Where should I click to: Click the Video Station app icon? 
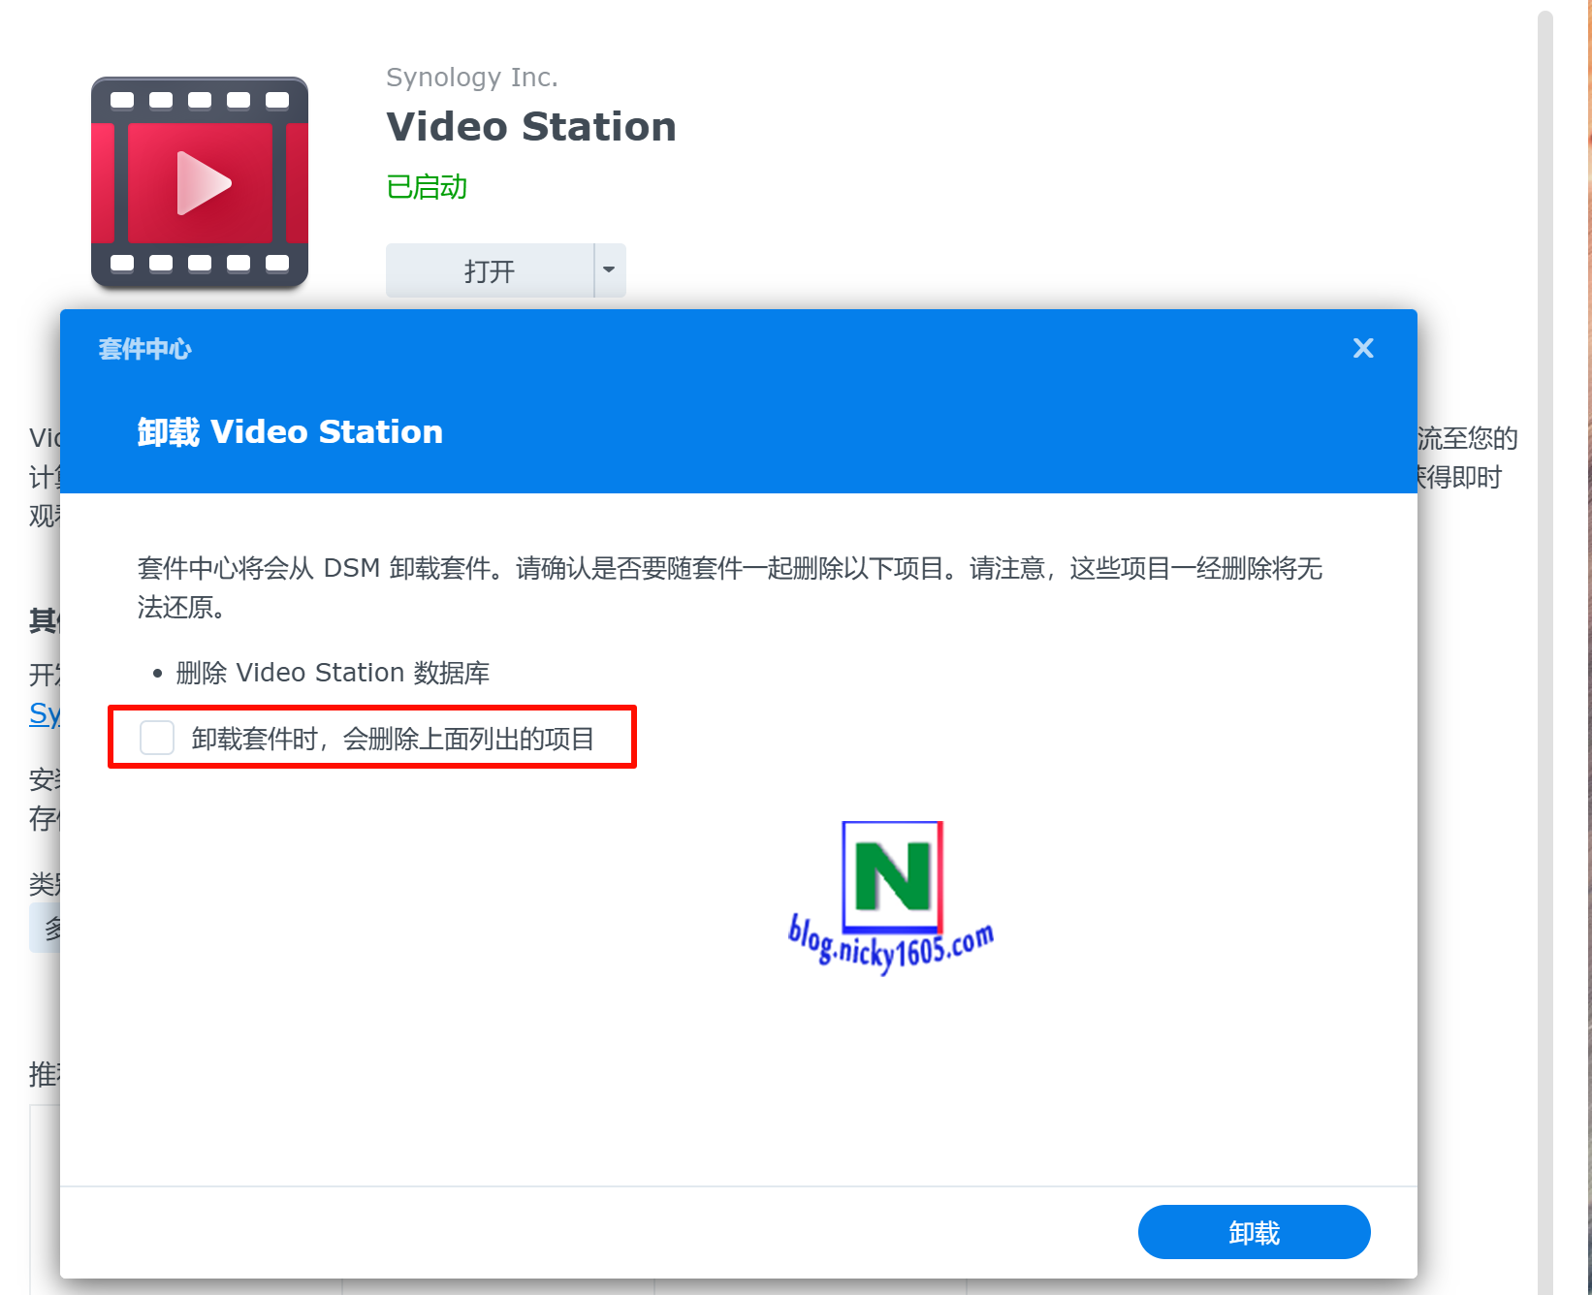pyautogui.click(x=200, y=183)
